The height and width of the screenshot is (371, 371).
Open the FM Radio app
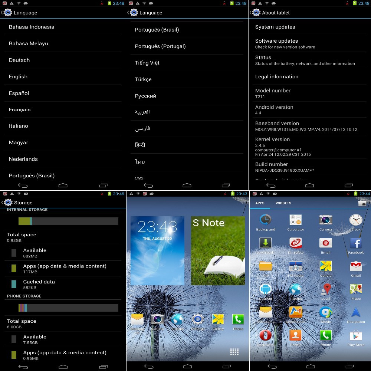[295, 267]
